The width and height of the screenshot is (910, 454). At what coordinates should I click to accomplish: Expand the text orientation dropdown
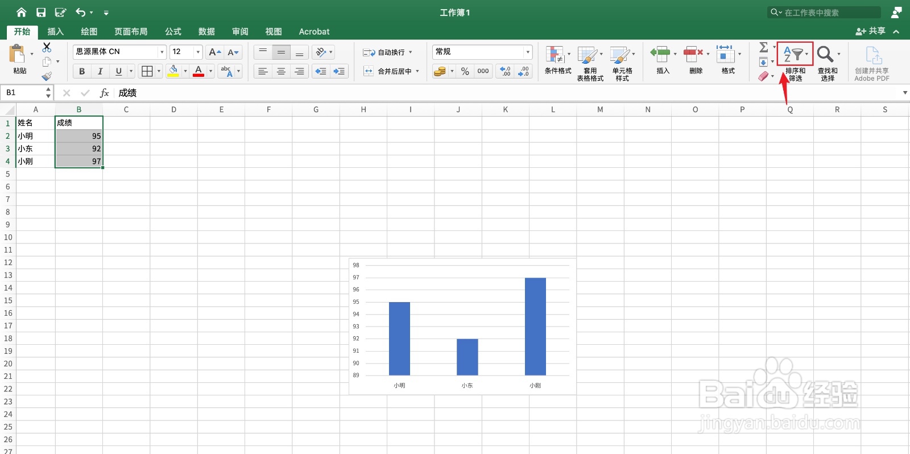pos(331,52)
